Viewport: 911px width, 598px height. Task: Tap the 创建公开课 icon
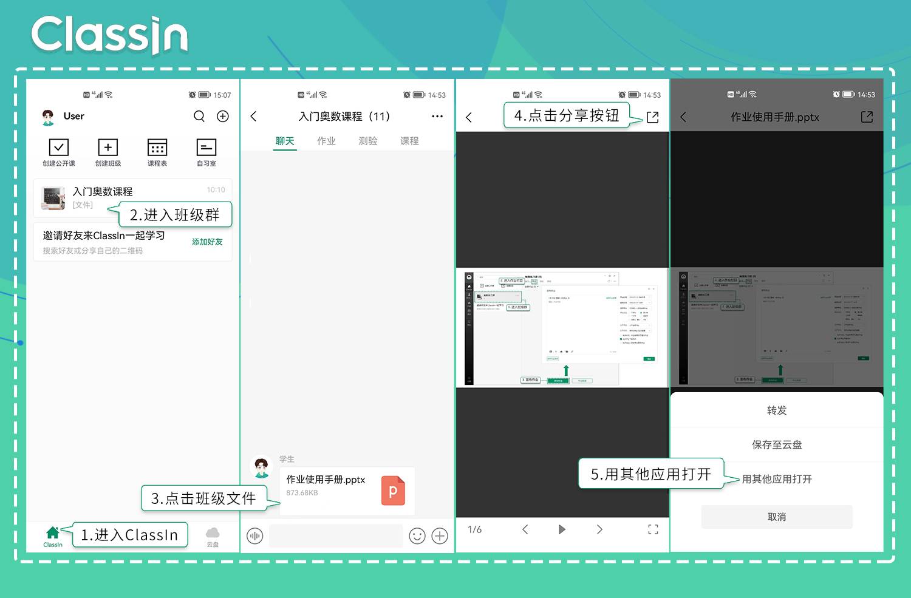point(59,147)
